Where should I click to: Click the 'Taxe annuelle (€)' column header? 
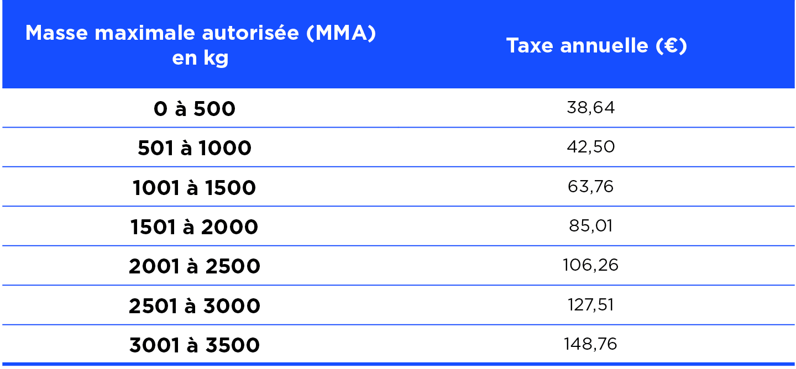coord(596,46)
